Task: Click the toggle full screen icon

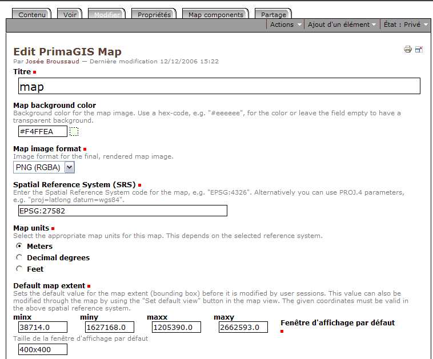Action: point(419,50)
